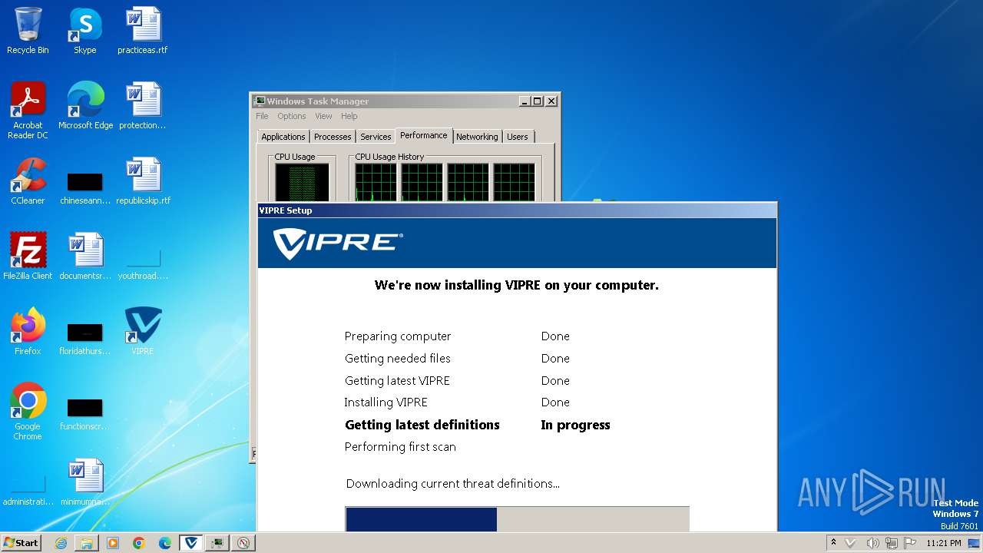Image resolution: width=983 pixels, height=553 pixels.
Task: Launch Skype from the desktop
Action: click(85, 31)
